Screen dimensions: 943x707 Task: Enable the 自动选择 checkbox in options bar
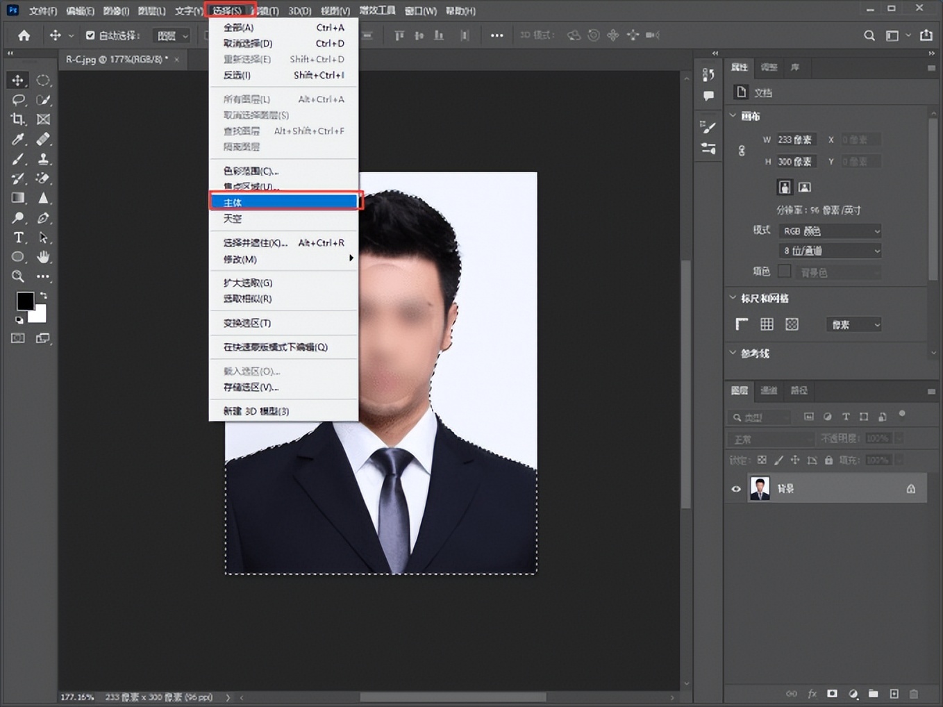91,35
